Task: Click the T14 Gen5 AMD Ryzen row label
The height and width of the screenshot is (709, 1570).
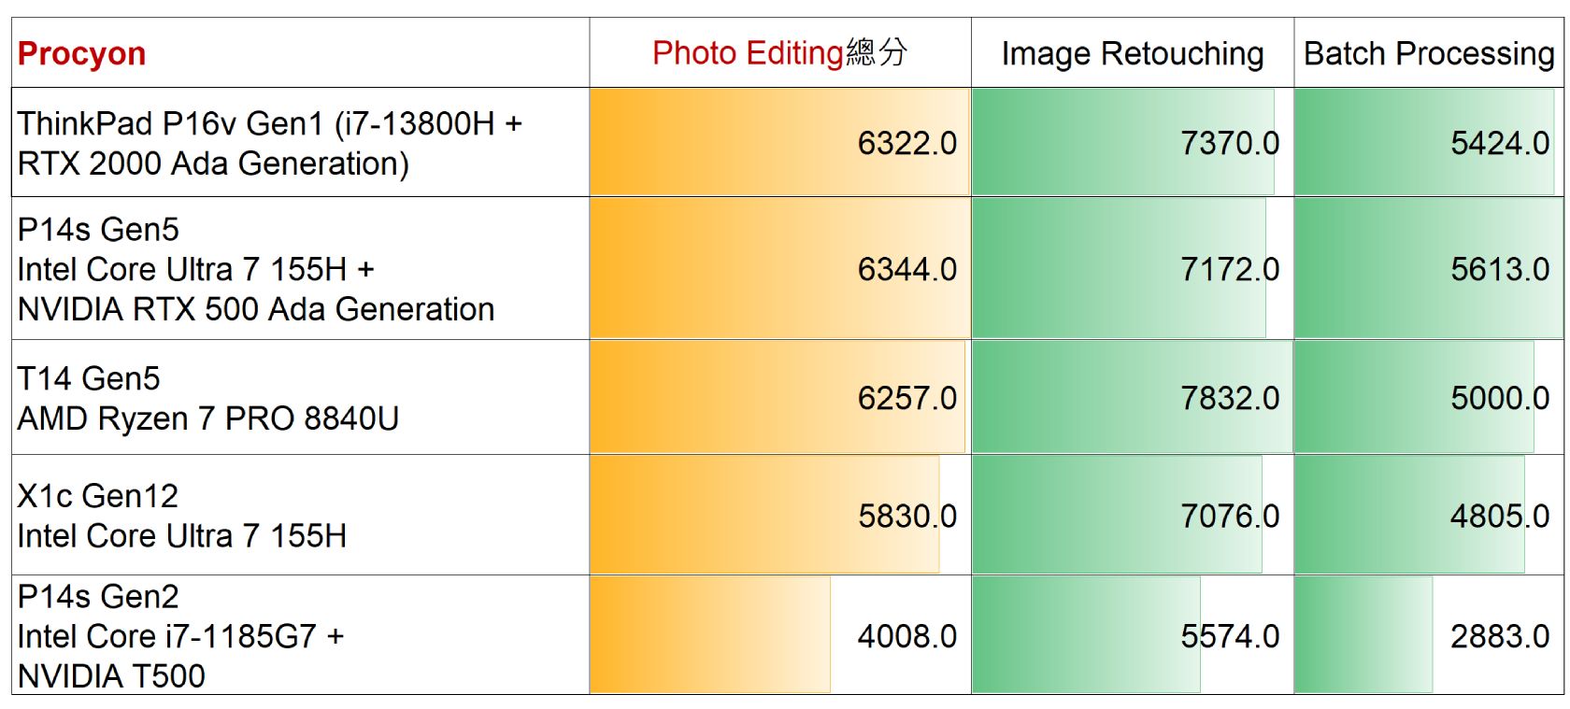Action: (300, 398)
